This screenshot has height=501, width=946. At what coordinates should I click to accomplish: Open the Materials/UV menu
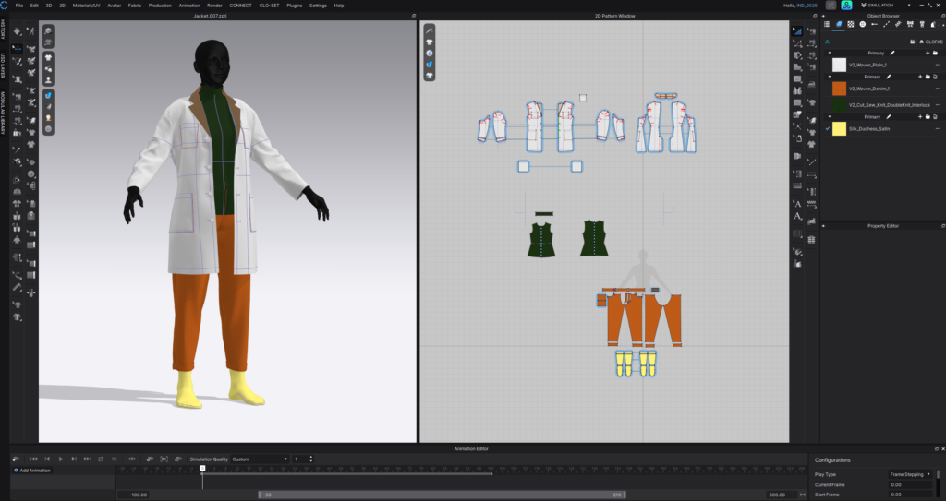[86, 6]
